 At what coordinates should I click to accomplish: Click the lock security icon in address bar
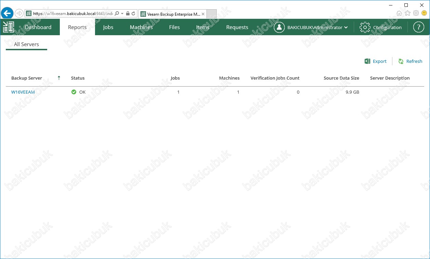click(128, 14)
